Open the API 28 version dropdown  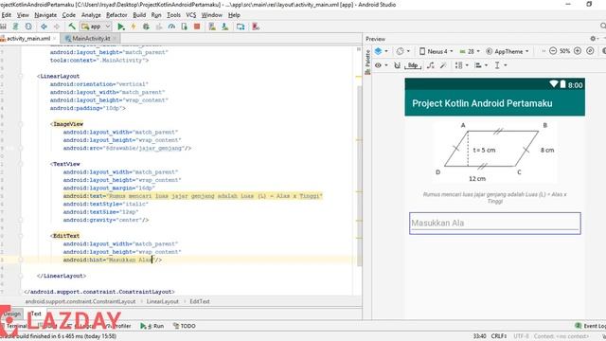click(470, 51)
